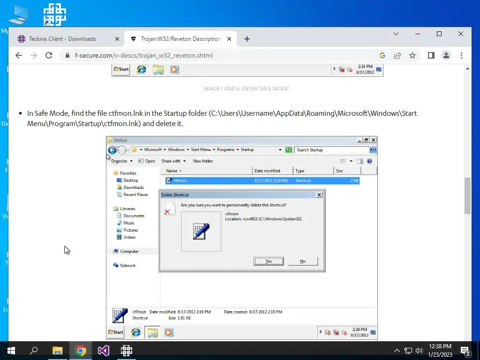The width and height of the screenshot is (480, 360).
Task: Show hidden system tray icons
Action: pos(397,351)
